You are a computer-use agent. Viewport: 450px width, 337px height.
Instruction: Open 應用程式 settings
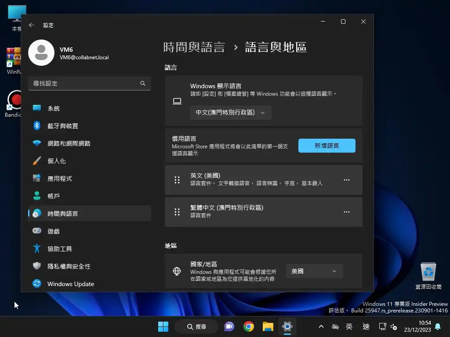coord(90,179)
